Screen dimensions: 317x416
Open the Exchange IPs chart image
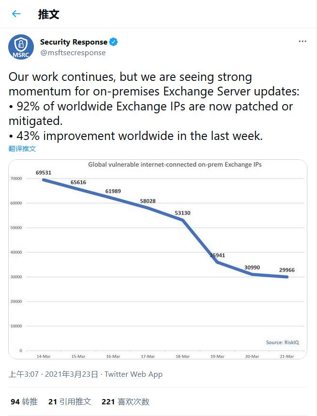(158, 259)
